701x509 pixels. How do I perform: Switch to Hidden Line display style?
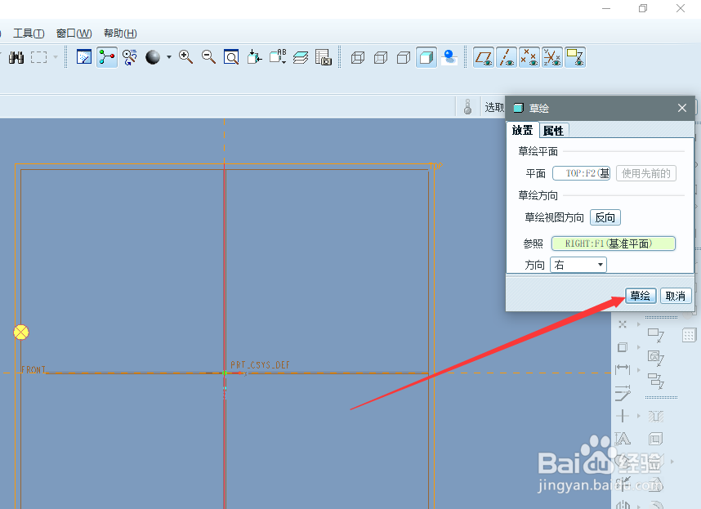point(381,58)
